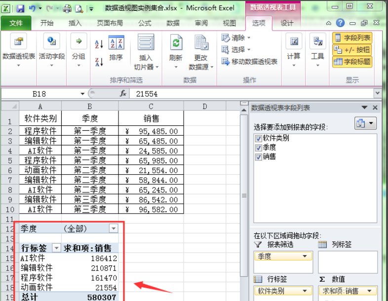The width and height of the screenshot is (388, 301).
Task: Sort ascending with the A-Z icon
Action: pyautogui.click(x=99, y=44)
